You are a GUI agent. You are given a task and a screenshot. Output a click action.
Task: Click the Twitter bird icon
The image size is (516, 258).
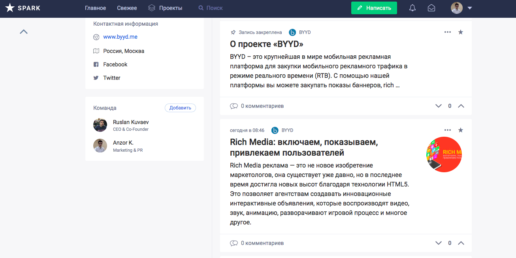coord(96,78)
